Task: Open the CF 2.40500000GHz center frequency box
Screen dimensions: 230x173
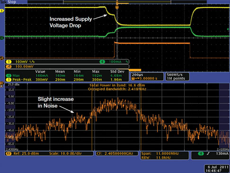Action: (x=117, y=154)
